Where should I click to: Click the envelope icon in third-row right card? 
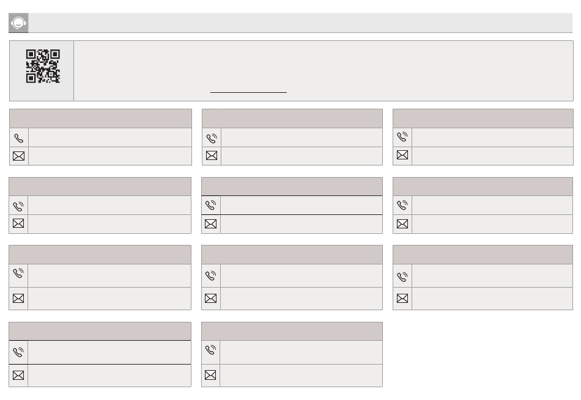[402, 298]
